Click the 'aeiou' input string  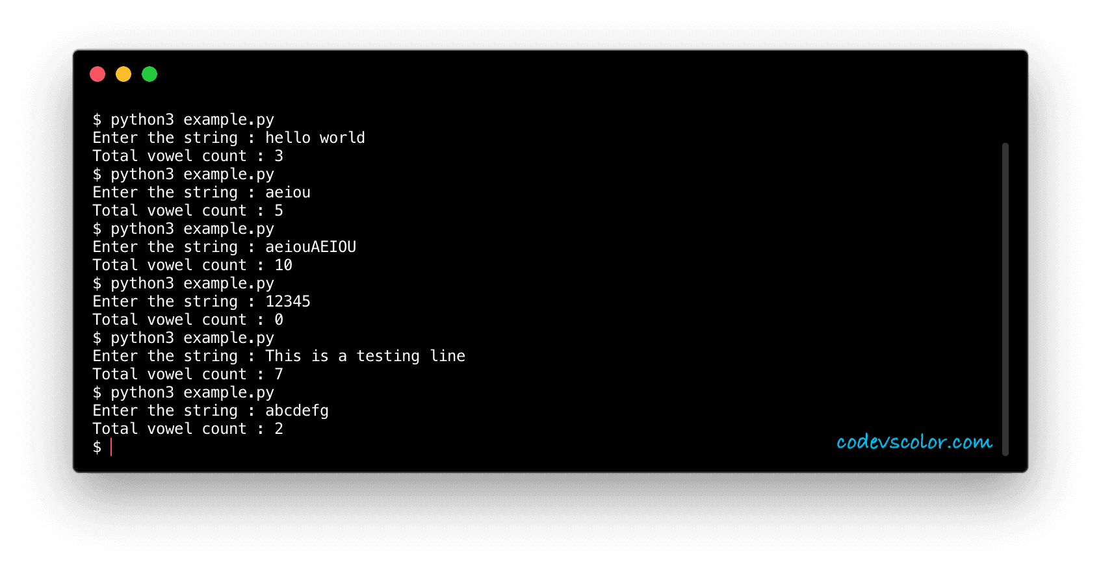(288, 192)
